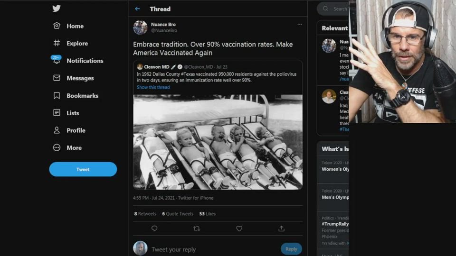Click the reply speech bubble icon
Viewport: 456px width, 256px height.
point(154,229)
